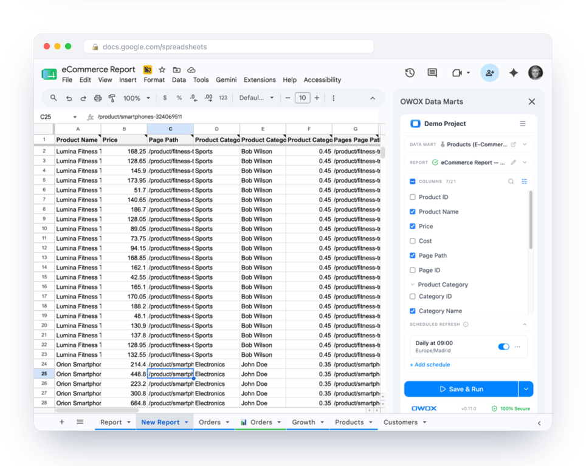586x466 pixels.
Task: Add a new sheet with plus button
Action: tap(61, 422)
